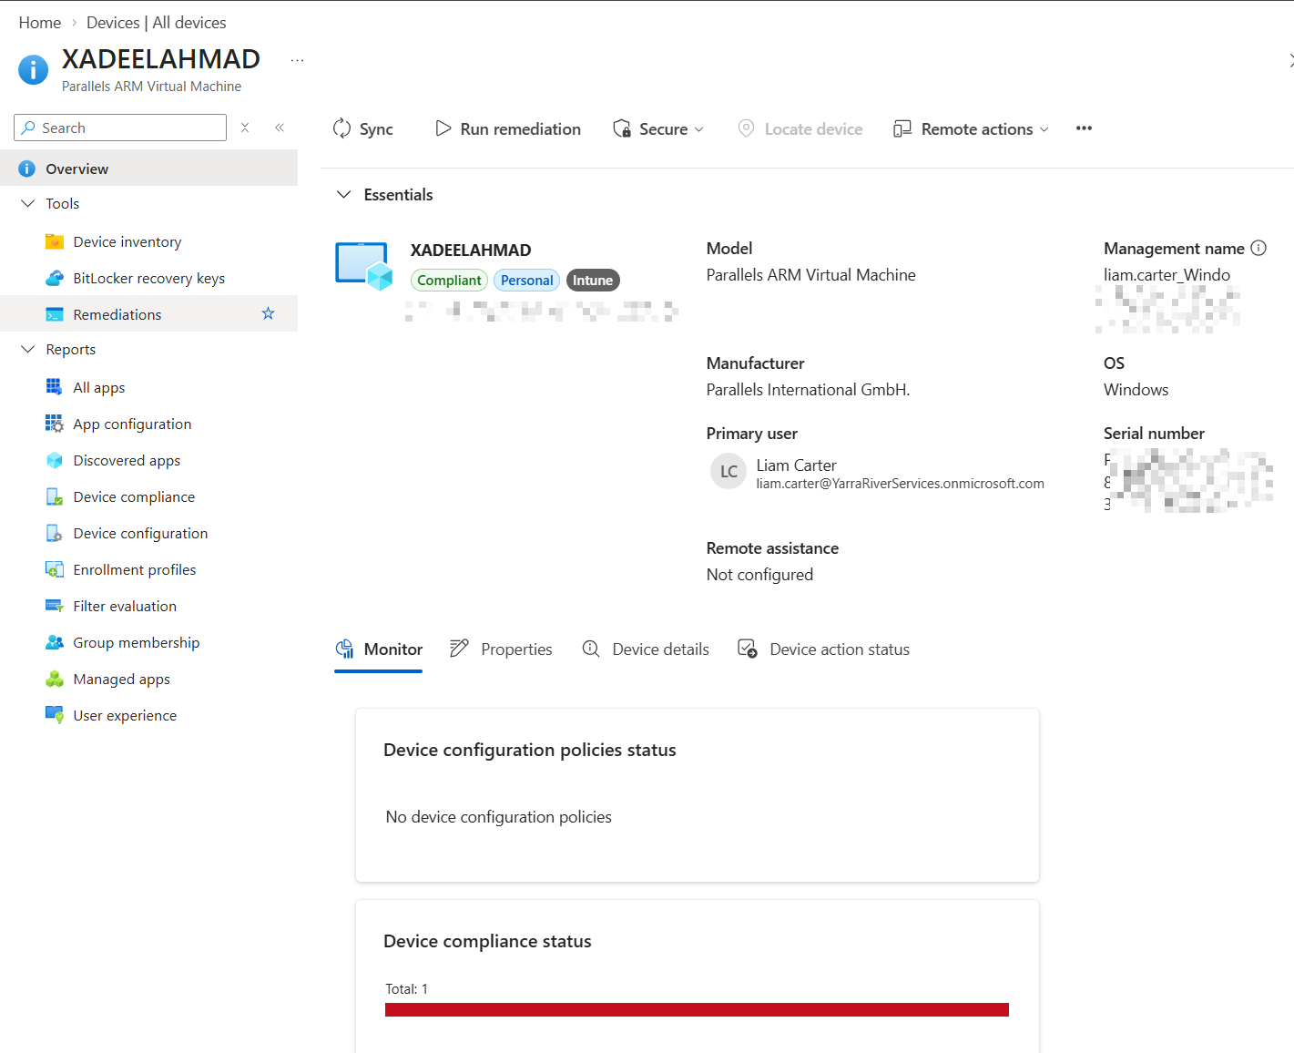Click the device computer icon in Essentials
The width and height of the screenshot is (1294, 1053).
(364, 266)
